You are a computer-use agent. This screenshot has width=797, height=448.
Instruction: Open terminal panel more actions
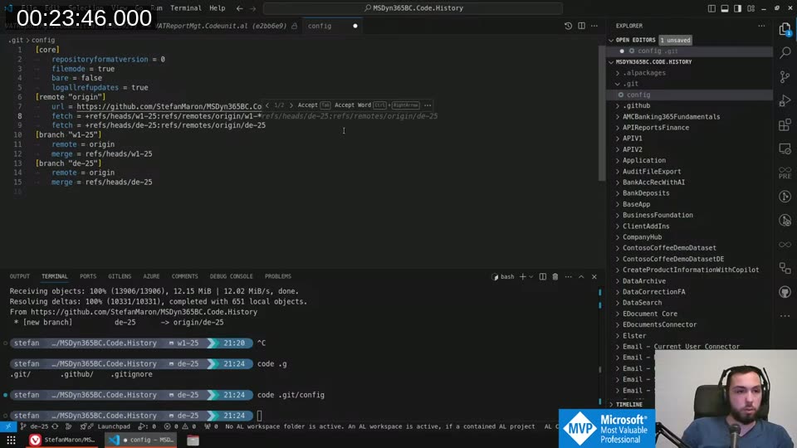(x=568, y=277)
